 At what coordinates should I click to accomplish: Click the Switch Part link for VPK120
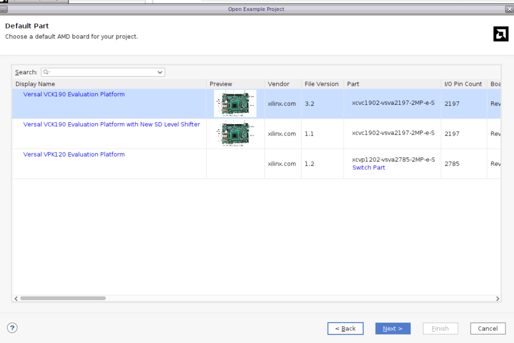click(x=368, y=167)
